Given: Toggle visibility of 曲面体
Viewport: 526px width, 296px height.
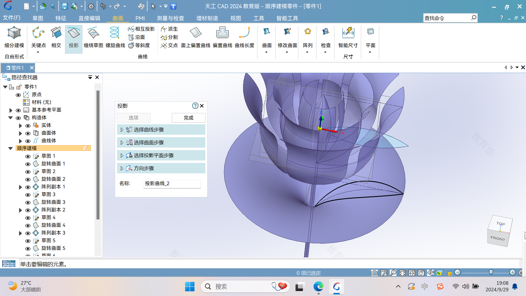Looking at the screenshot, I should point(28,133).
